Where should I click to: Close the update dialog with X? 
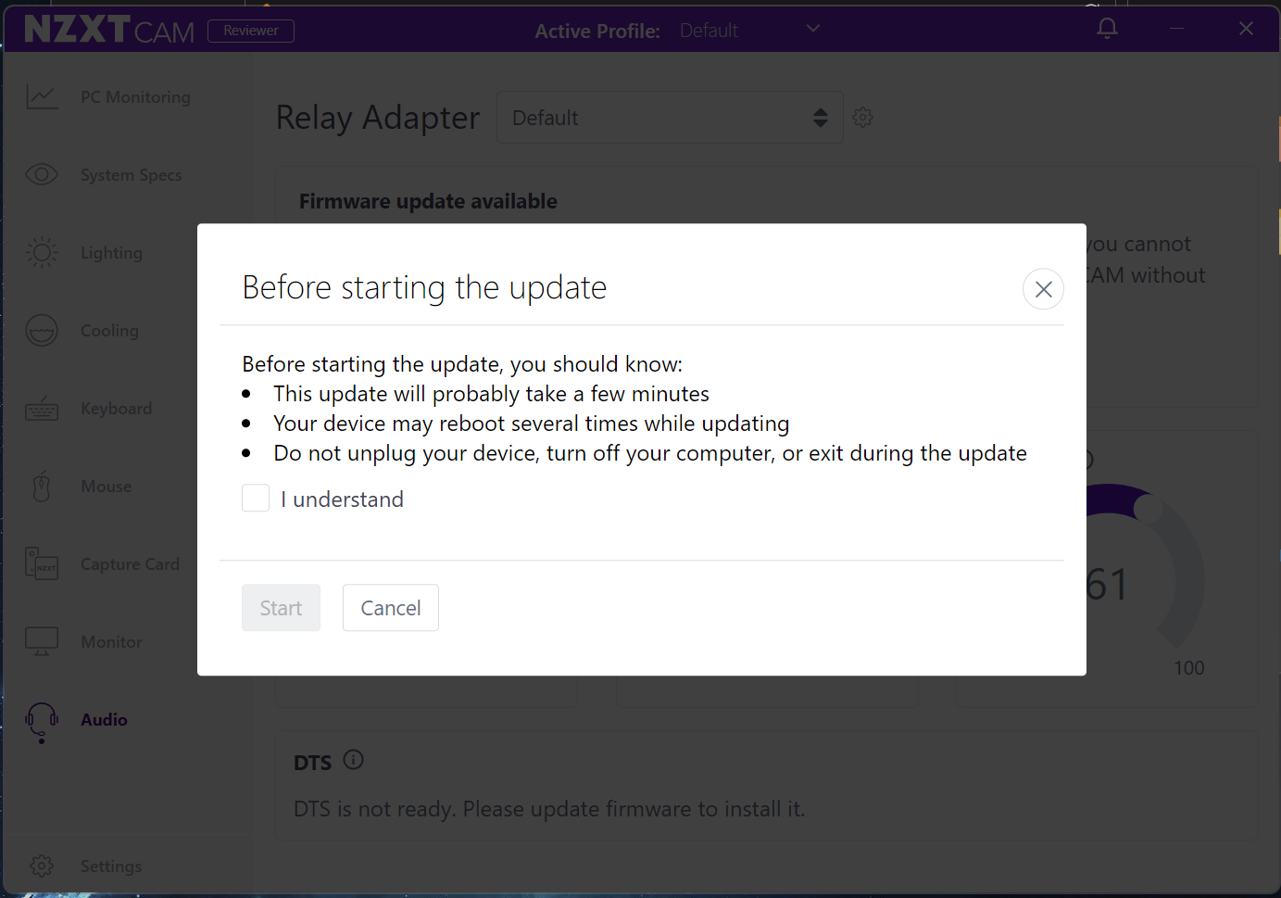[x=1043, y=289]
